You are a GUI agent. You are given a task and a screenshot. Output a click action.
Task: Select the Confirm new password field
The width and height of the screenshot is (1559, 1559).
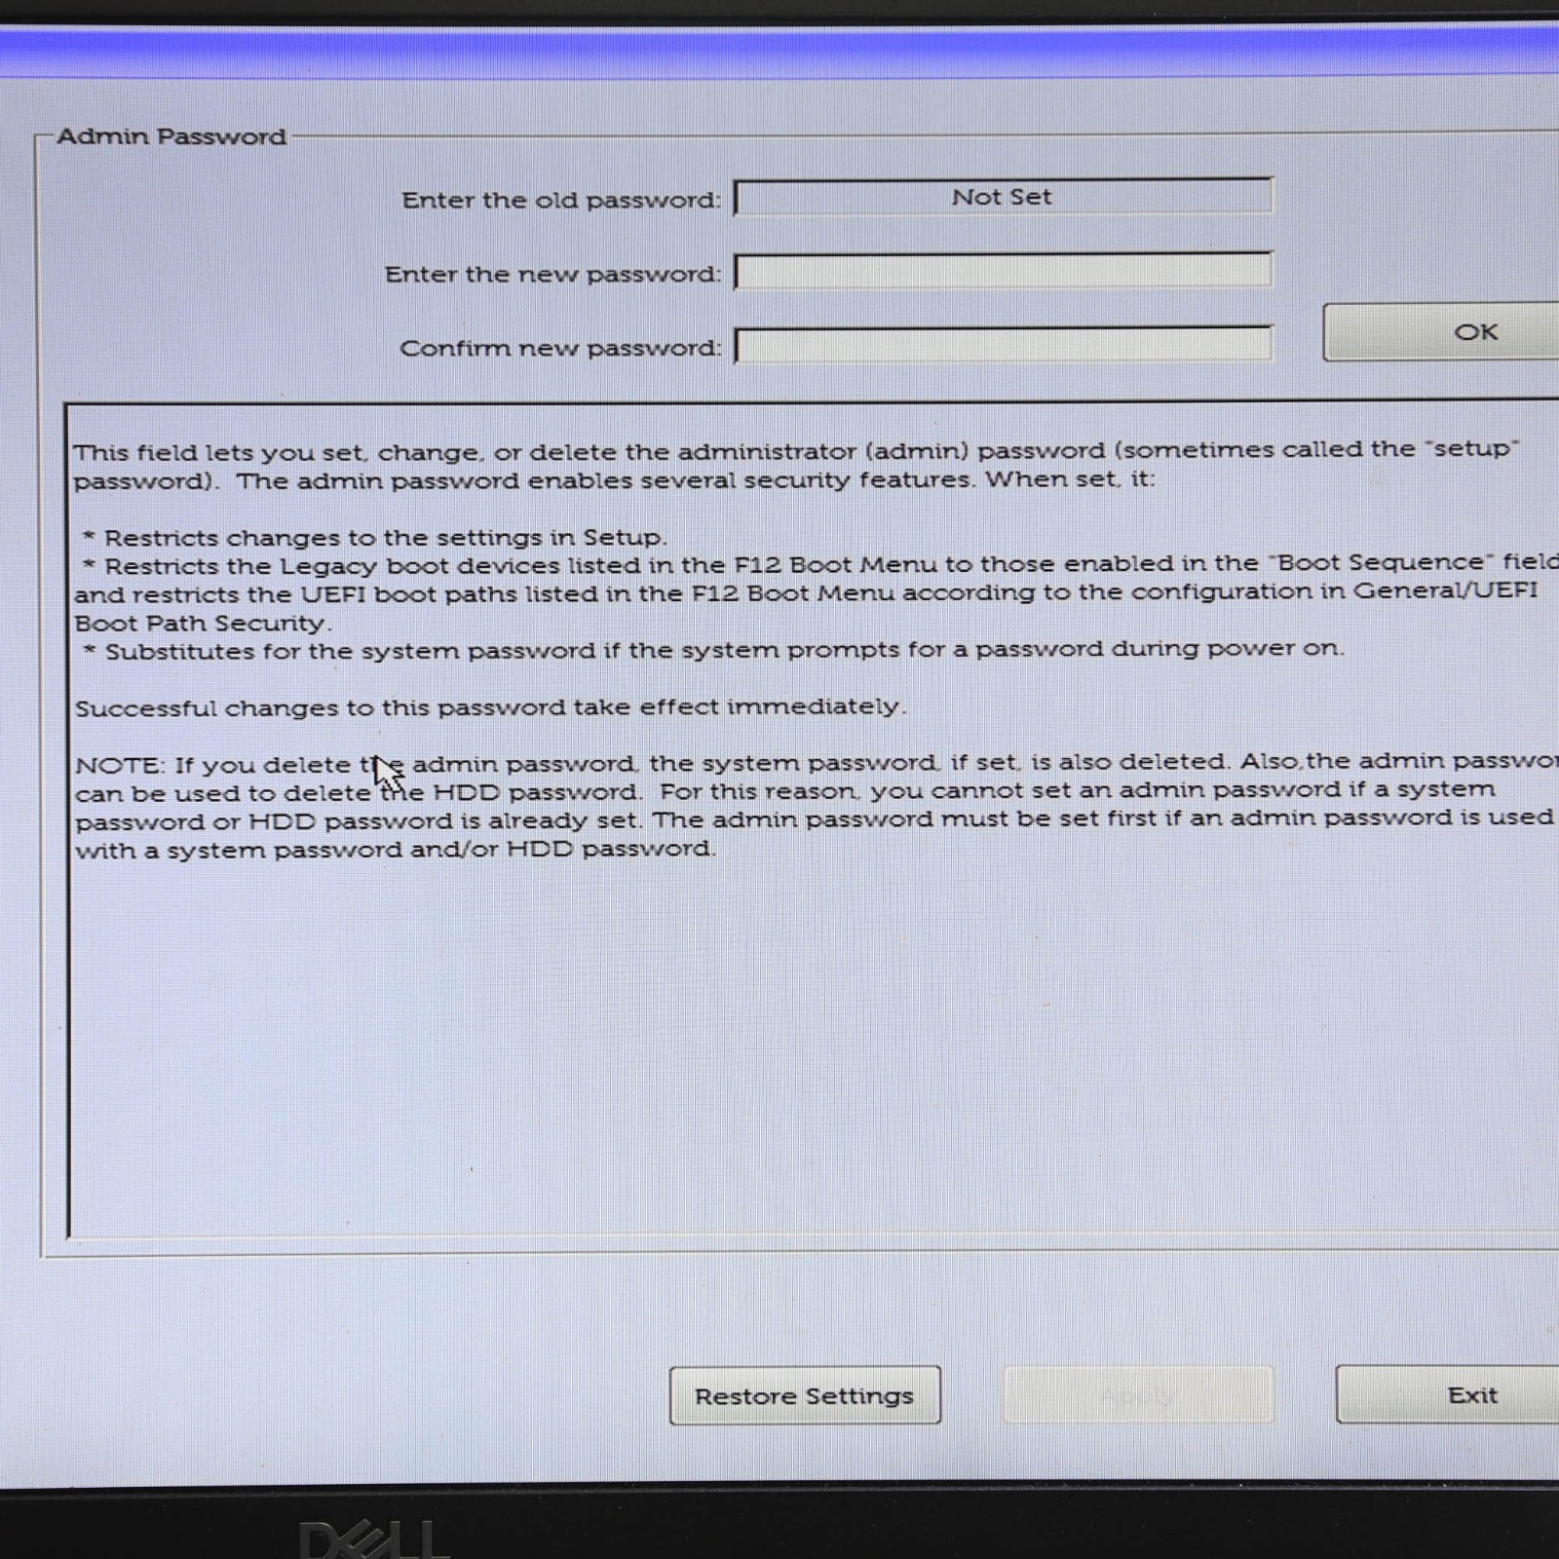pos(1003,345)
